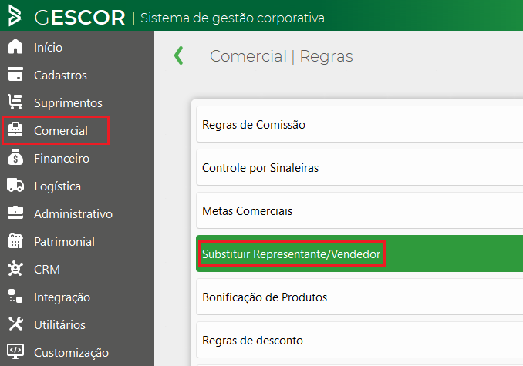Click the Patrimonial building icon

click(x=15, y=240)
